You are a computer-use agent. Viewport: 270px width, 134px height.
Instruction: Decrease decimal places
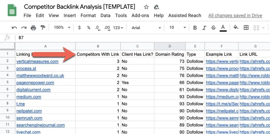click(x=98, y=28)
